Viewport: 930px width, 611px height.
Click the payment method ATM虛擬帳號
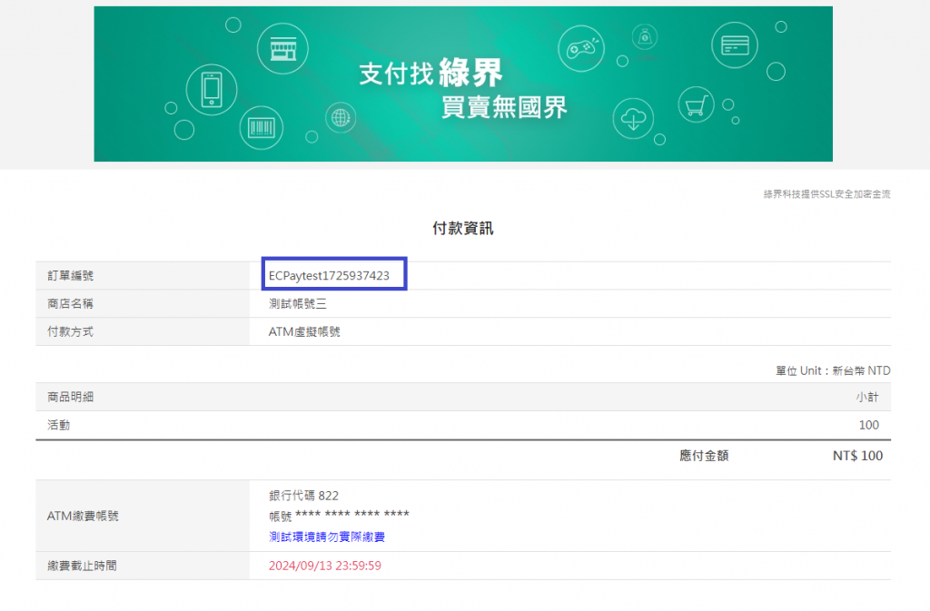click(x=304, y=332)
